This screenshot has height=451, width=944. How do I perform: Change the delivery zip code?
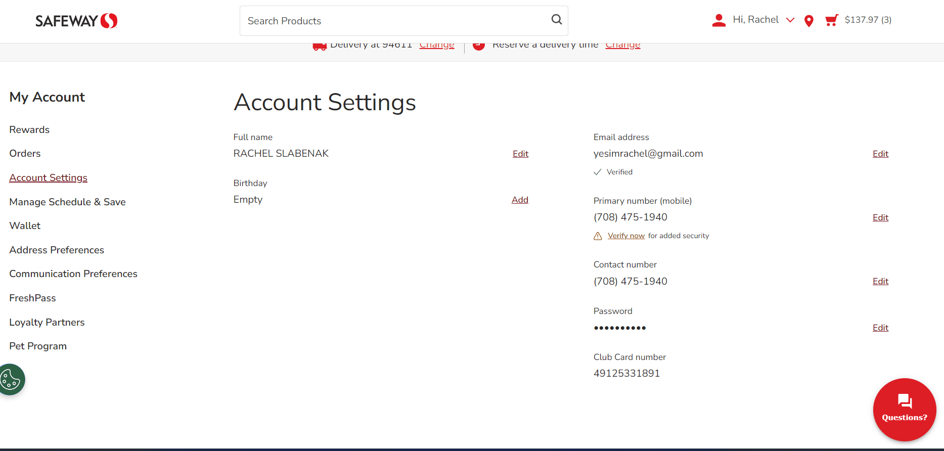click(437, 46)
